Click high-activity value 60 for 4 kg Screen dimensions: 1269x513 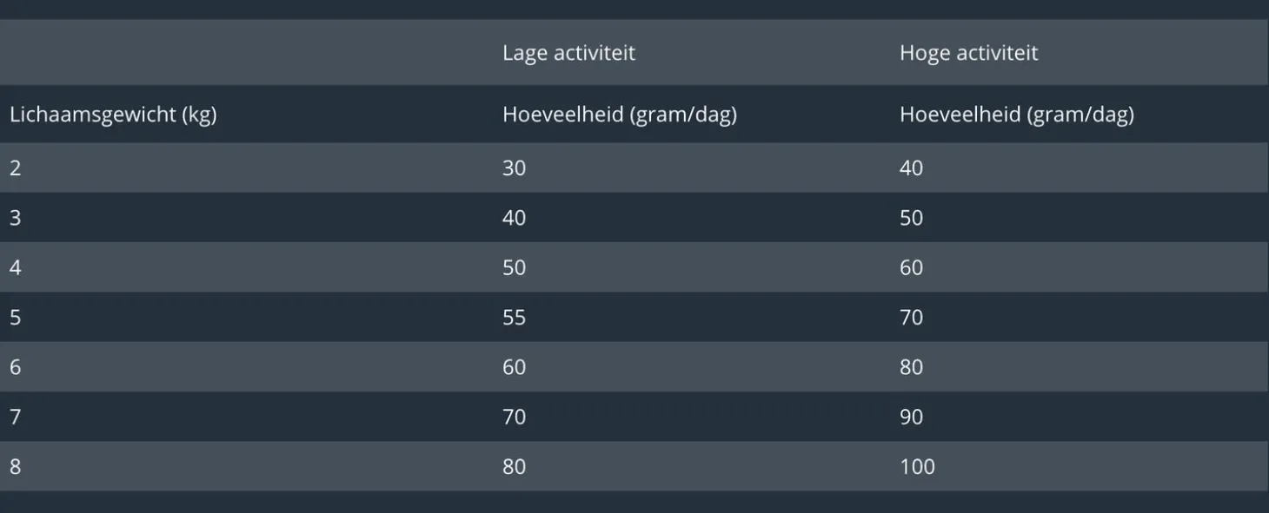coord(911,267)
